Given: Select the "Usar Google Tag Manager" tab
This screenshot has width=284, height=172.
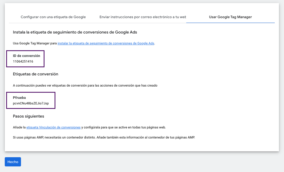Looking at the screenshot, I should click(230, 17).
